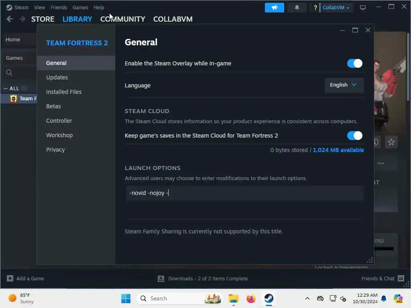The height and width of the screenshot is (308, 411).
Task: Launch Firefox from the taskbar
Action: click(251, 298)
